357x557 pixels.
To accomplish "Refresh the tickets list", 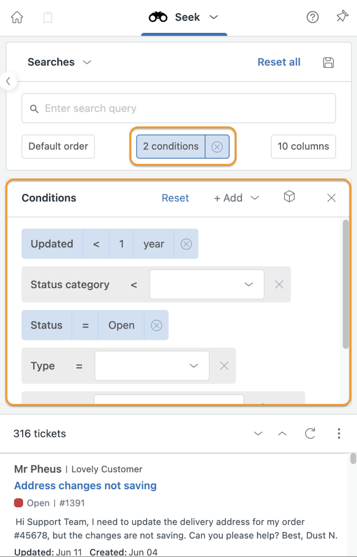I will pyautogui.click(x=310, y=433).
